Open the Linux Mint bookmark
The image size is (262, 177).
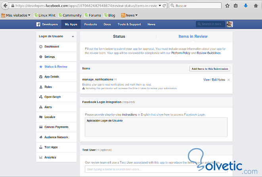(45, 15)
